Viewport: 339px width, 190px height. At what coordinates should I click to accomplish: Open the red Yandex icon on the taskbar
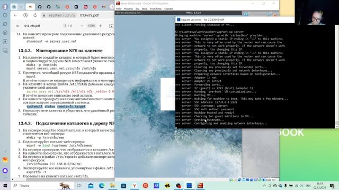[x=145, y=185]
